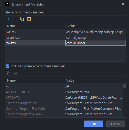Select the CommonProgramW6432 variable name

coord(24,114)
